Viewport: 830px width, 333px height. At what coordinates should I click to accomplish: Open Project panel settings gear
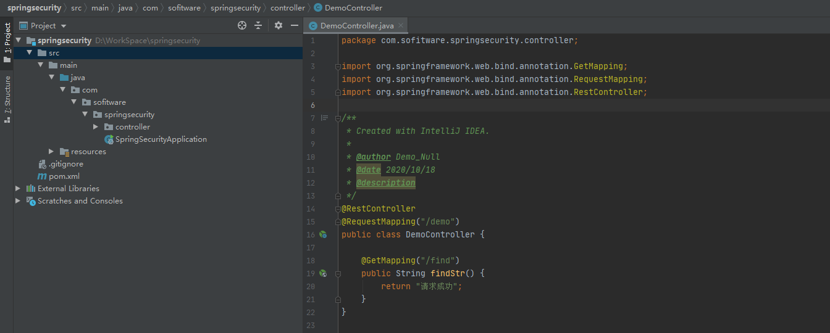tap(279, 25)
